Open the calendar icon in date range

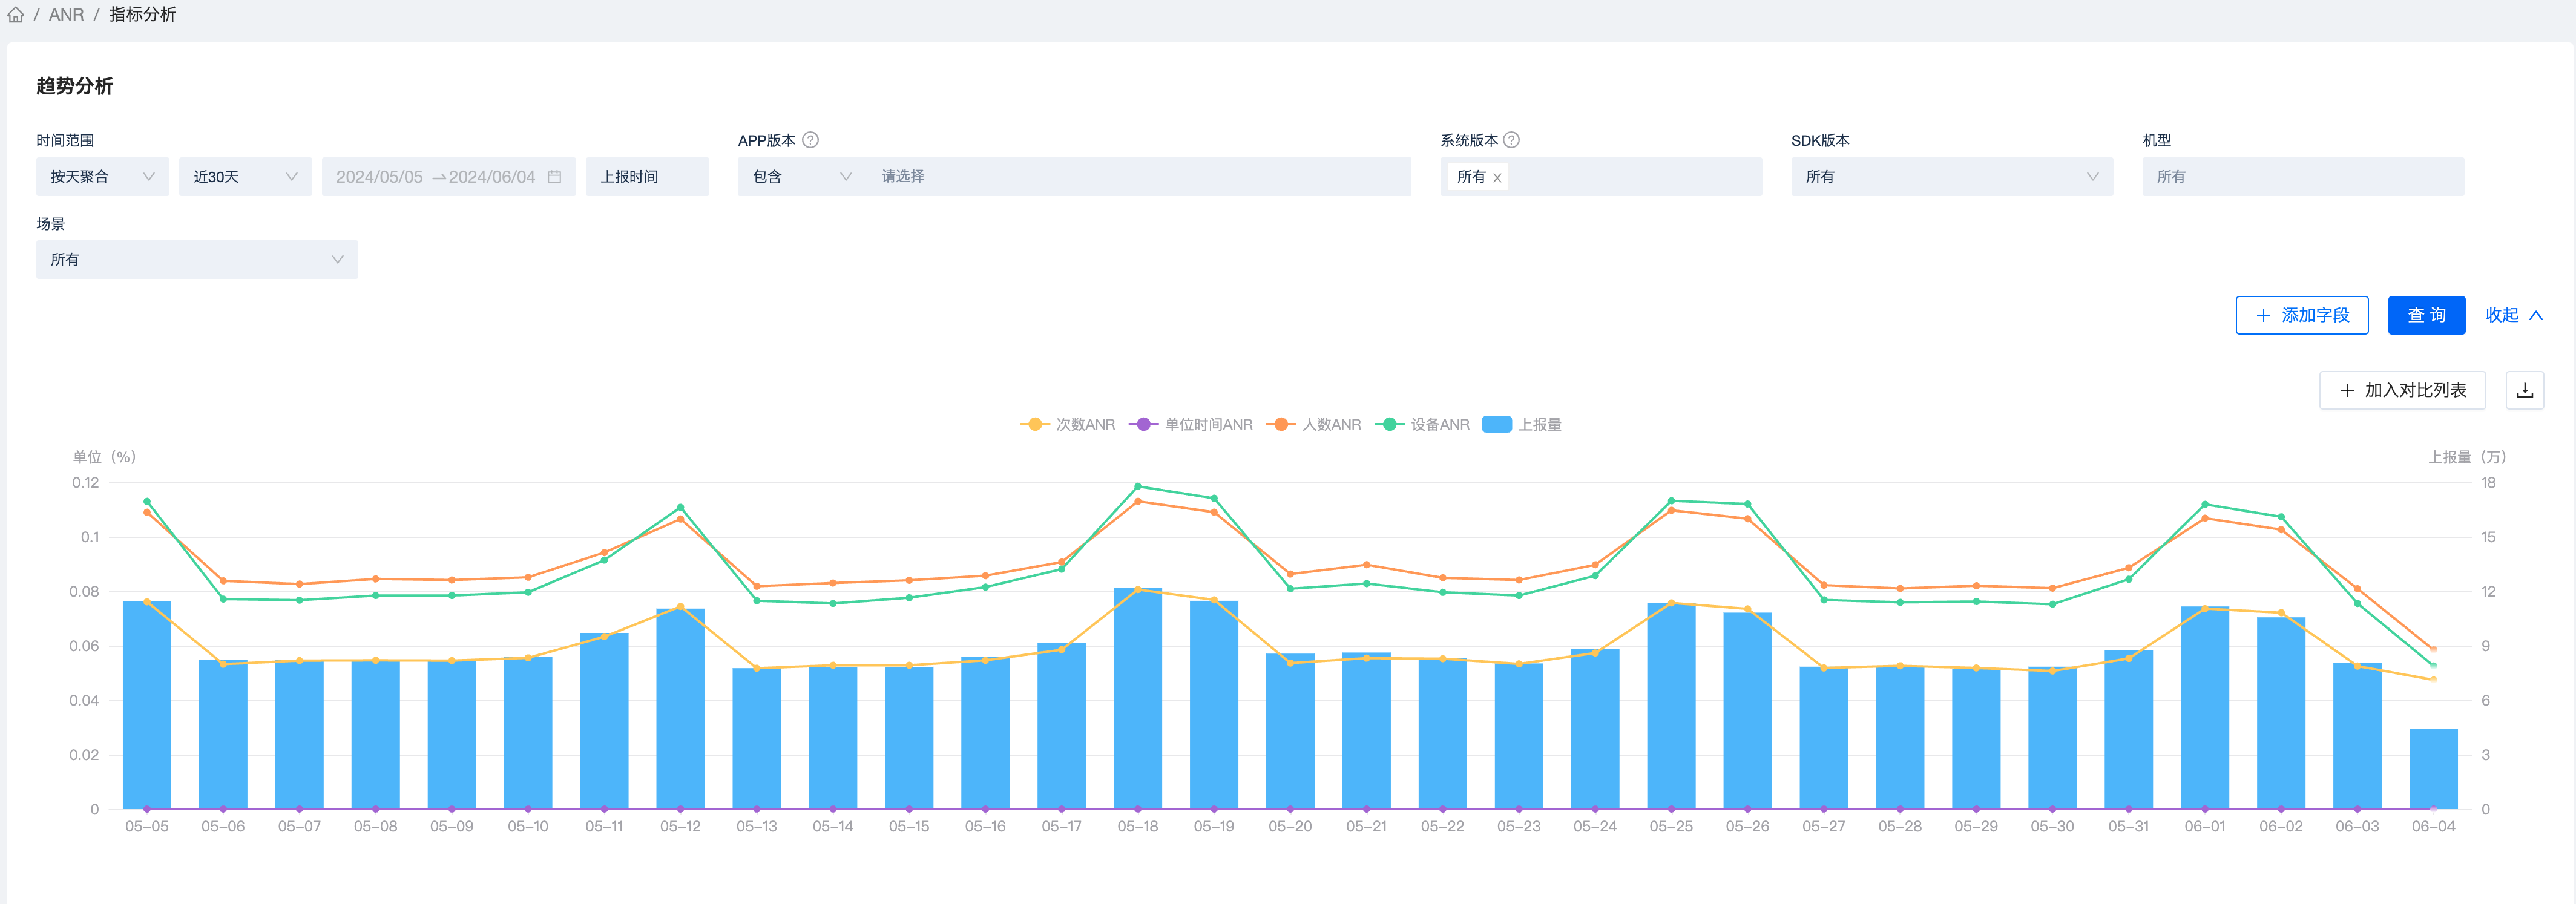coord(554,177)
